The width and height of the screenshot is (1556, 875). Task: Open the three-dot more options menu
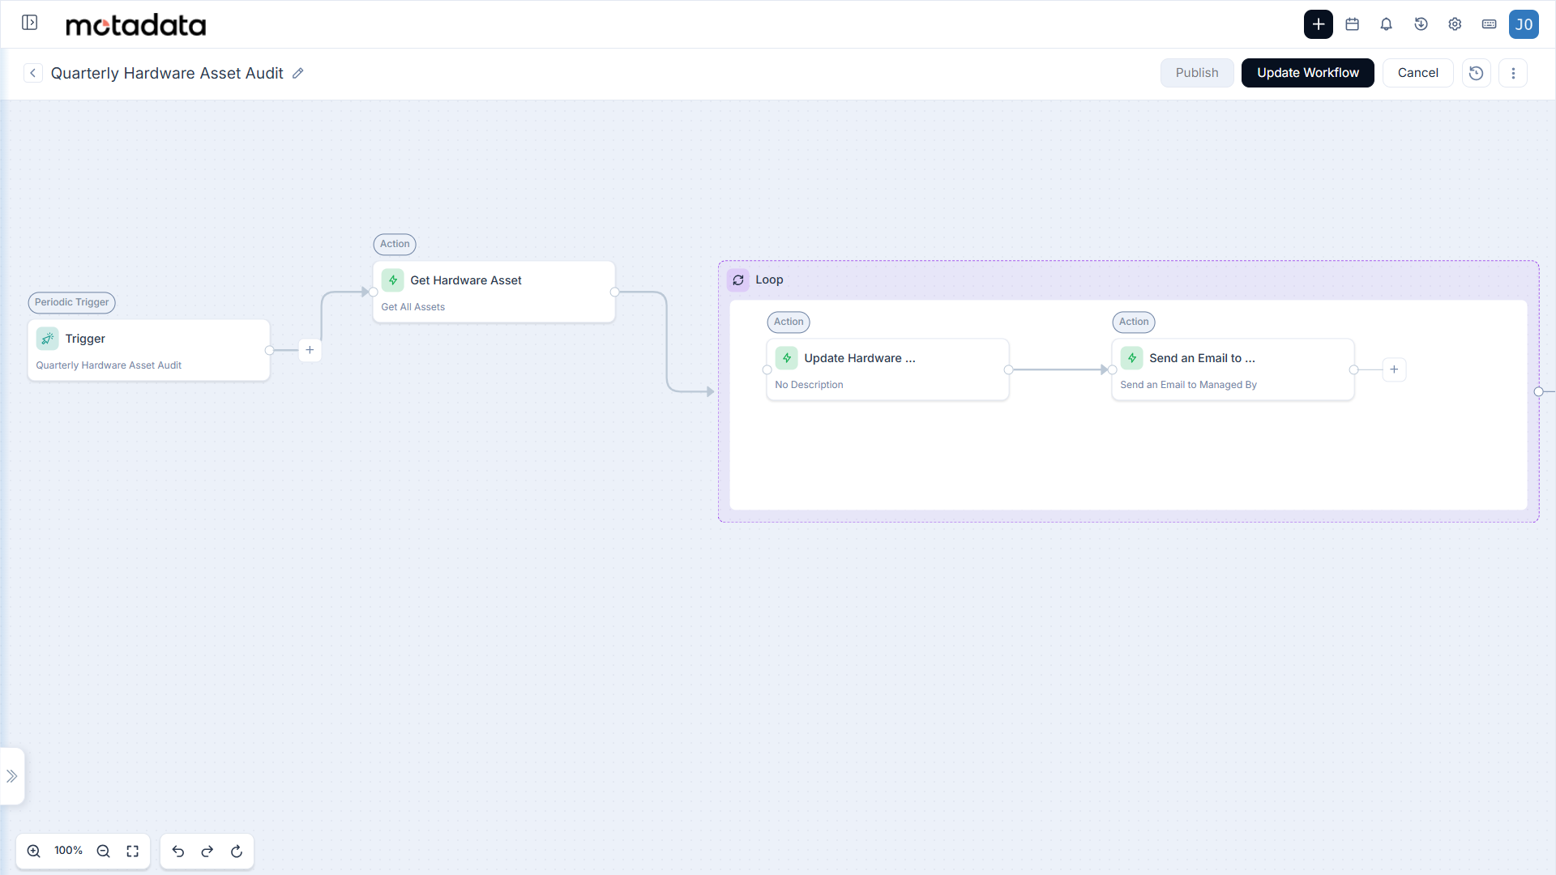[1512, 73]
